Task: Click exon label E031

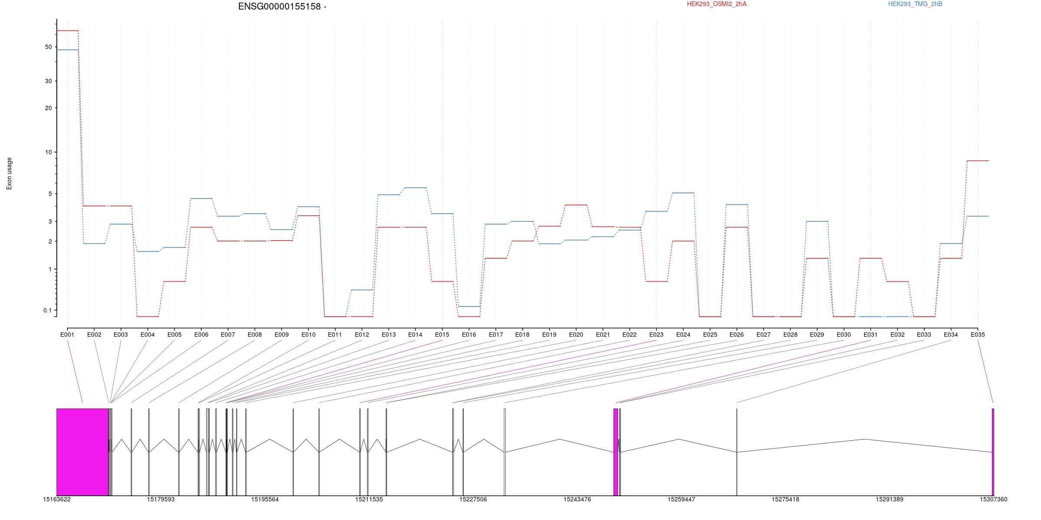Action: click(x=871, y=335)
